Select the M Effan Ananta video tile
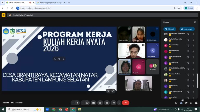Viewport: 200px width, 112px height. click(153, 34)
